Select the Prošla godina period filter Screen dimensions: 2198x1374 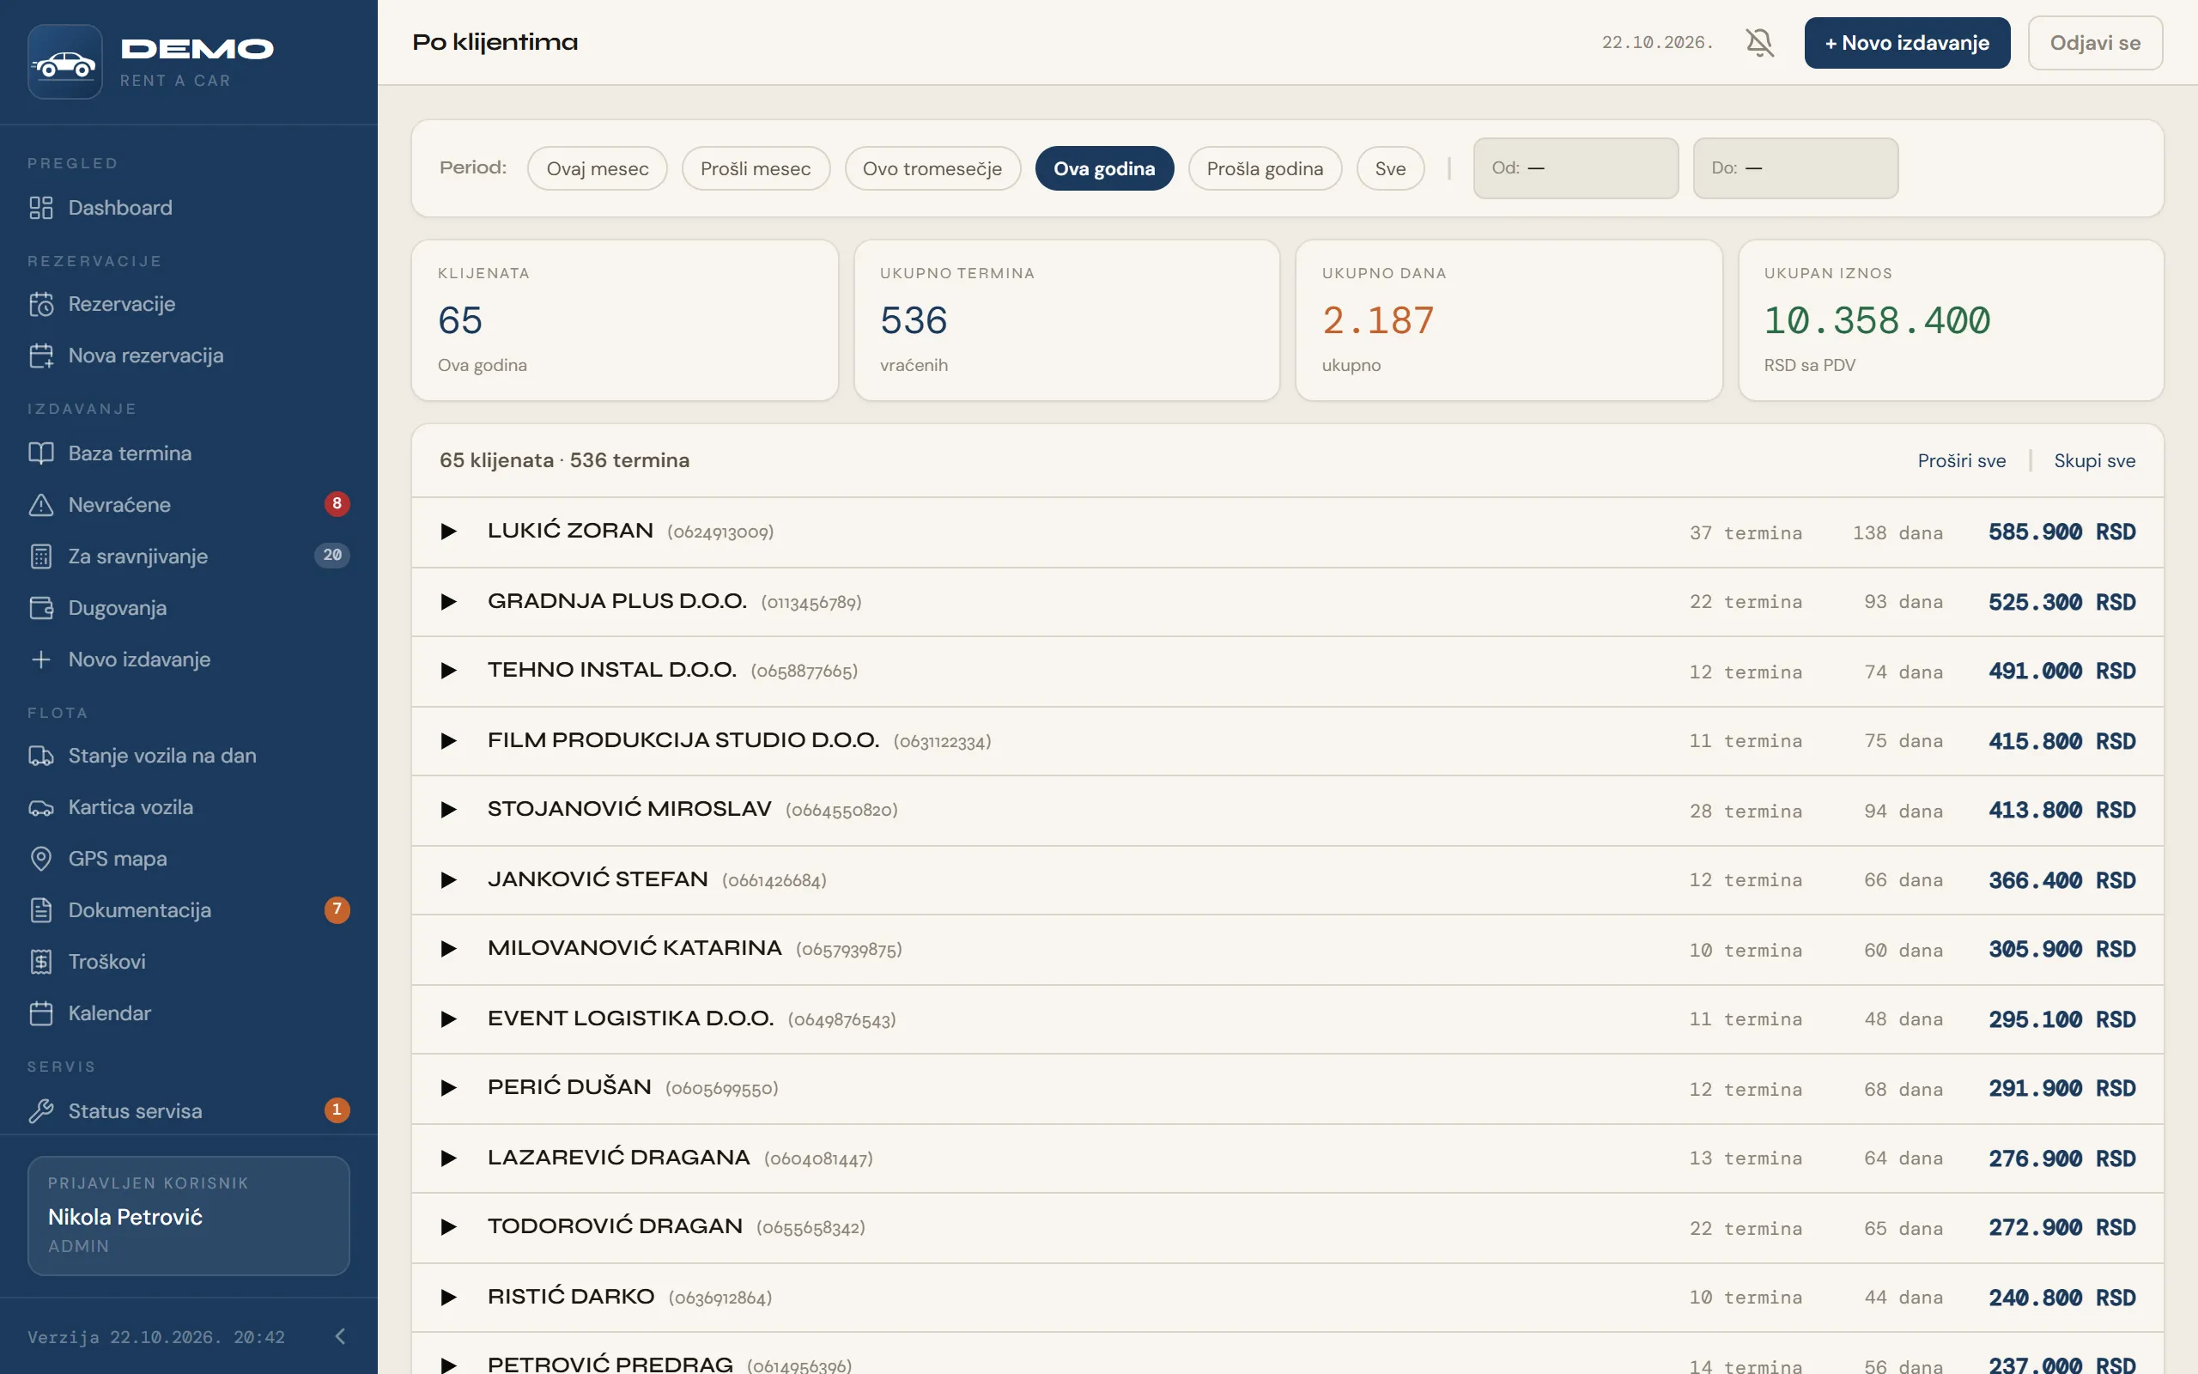(x=1265, y=168)
